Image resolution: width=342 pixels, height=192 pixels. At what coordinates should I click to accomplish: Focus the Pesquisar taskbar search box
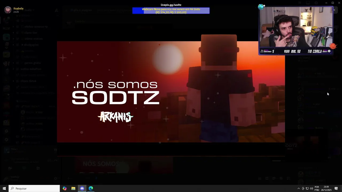(34, 189)
